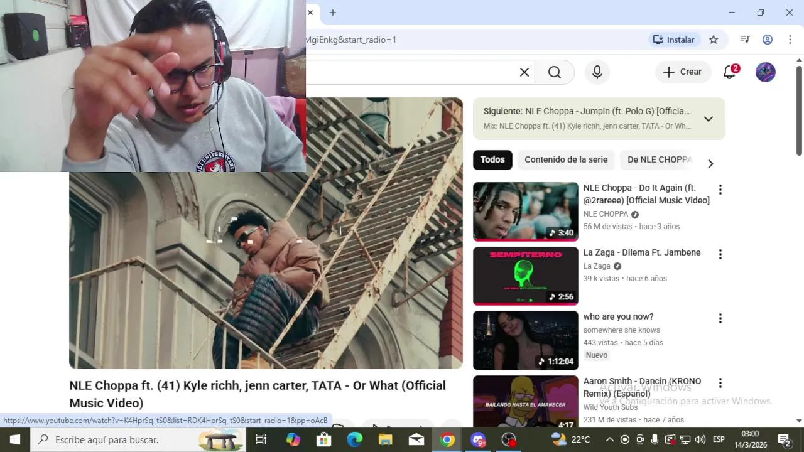Image resolution: width=804 pixels, height=452 pixels.
Task: Open File Explorer from the taskbar
Action: 386,439
